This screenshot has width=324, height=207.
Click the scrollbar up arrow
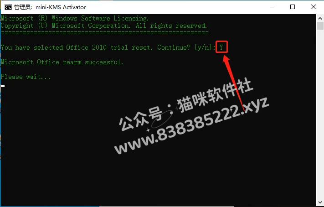(x=320, y=18)
